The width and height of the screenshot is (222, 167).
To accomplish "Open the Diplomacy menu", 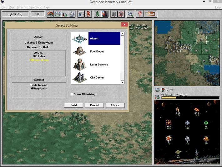I will point(35,7).
